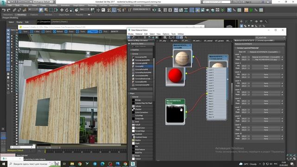Screen dimensions: 297x167
Task: Select CoronaLayeredMtl in material browser
Action: pyautogui.click(x=142, y=60)
